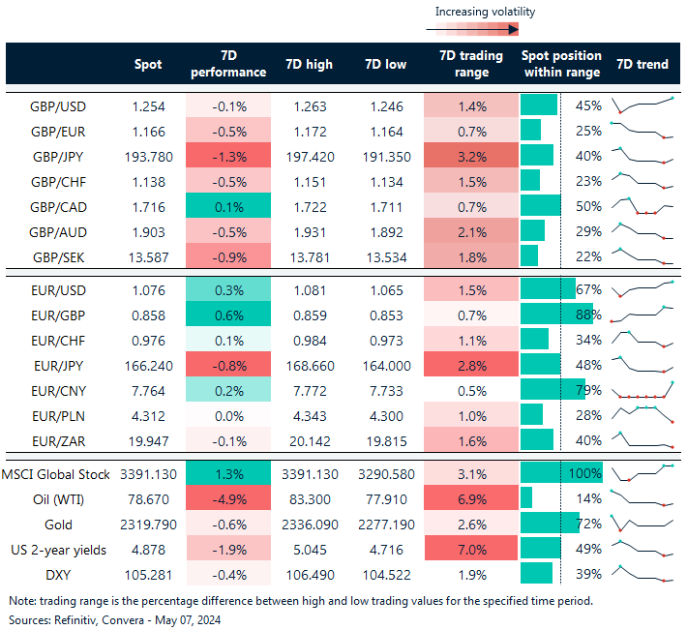The image size is (687, 630).
Task: Select the EUR/JPY row label
Action: coord(58,366)
